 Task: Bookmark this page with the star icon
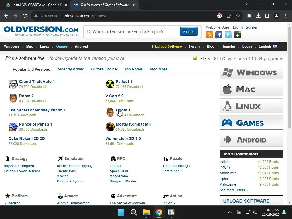click(x=238, y=16)
